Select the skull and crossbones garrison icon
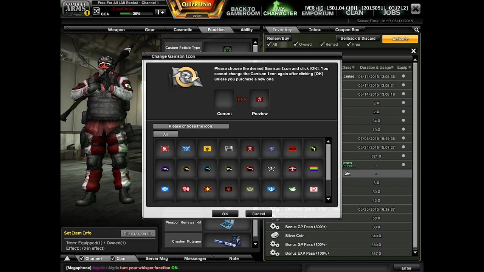The height and width of the screenshot is (272, 484). 271,169
